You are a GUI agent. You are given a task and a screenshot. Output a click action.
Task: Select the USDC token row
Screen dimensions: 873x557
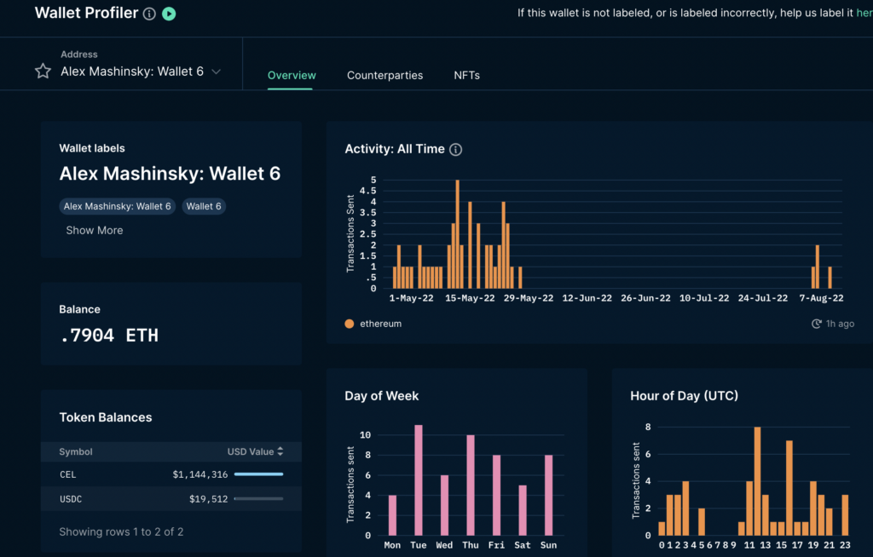pyautogui.click(x=171, y=499)
